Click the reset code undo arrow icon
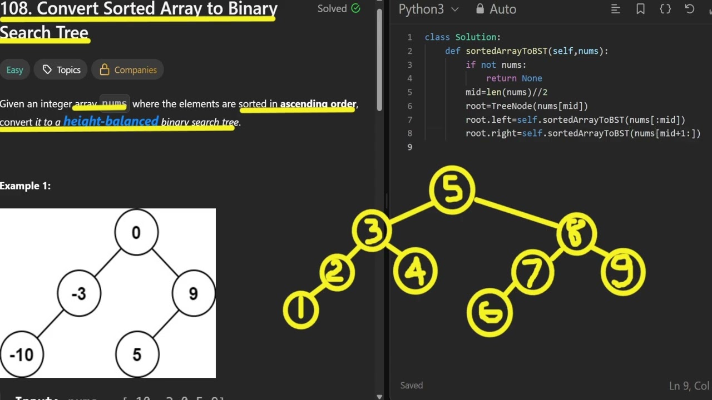The height and width of the screenshot is (400, 712). click(x=690, y=9)
